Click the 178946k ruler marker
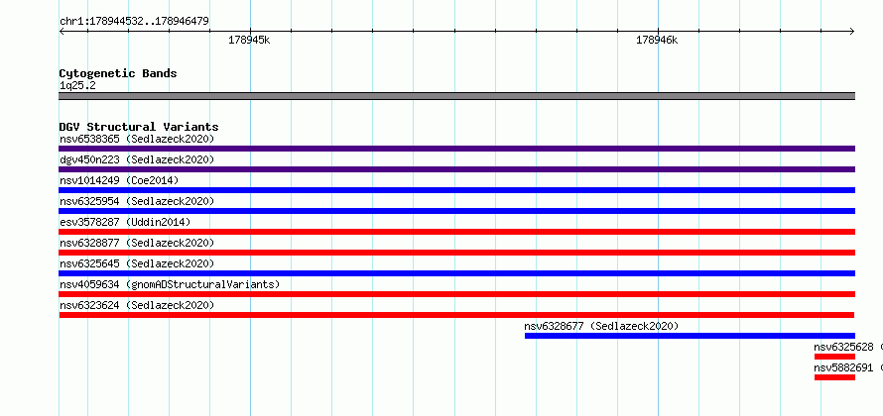The image size is (883, 416). [657, 40]
